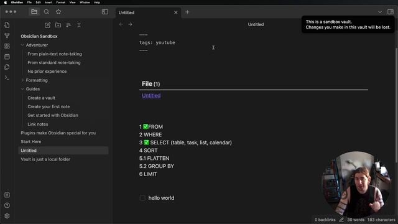Open Create a vault note
Image resolution: width=398 pixels, height=224 pixels.
pyautogui.click(x=41, y=98)
